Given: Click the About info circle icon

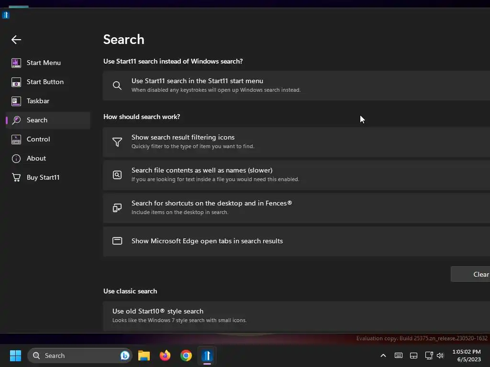Looking at the screenshot, I should [16, 159].
